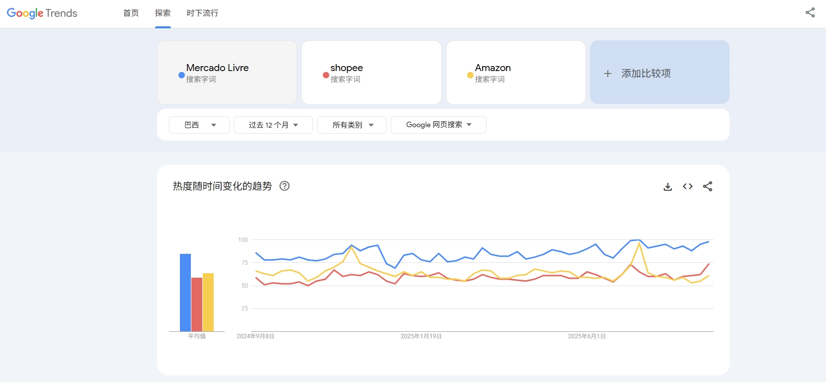Open the 时下流行 tab

pyautogui.click(x=203, y=13)
